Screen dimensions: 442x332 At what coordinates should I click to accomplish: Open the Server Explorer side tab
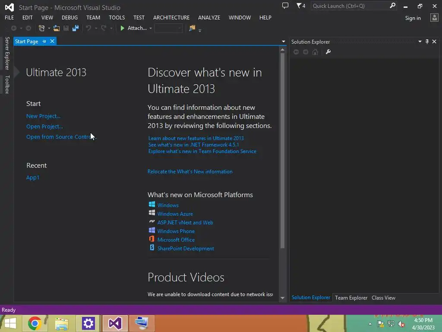(7, 53)
